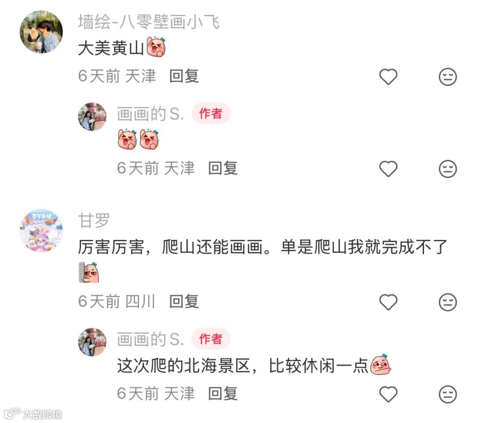477x423 pixels.
Task: Open first 画画的S. author avatar
Action: [x=92, y=117]
